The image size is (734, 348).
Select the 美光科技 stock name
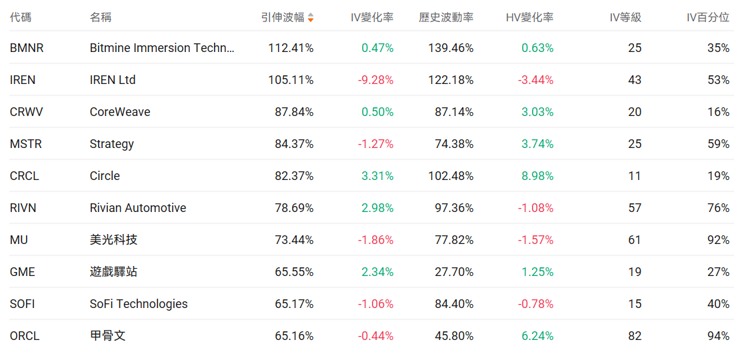pos(114,240)
